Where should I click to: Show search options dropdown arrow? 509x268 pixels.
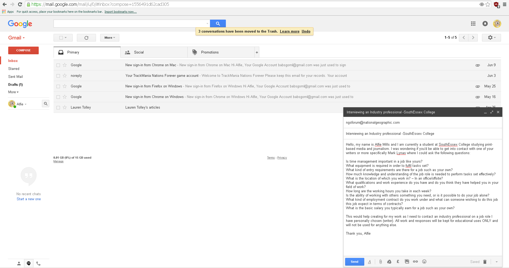click(207, 24)
